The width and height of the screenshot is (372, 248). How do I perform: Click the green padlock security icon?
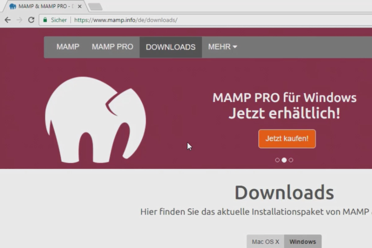tap(45, 20)
